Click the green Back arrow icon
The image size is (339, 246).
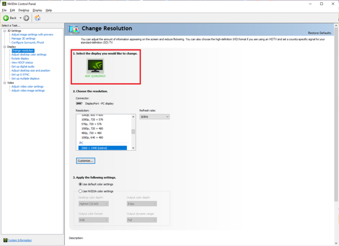click(6, 18)
